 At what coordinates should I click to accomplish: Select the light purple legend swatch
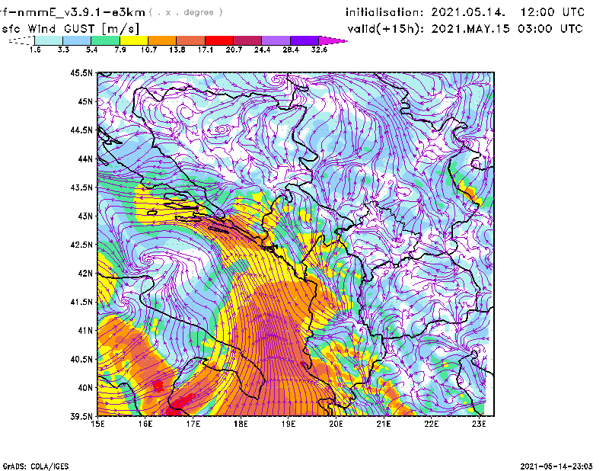276,40
